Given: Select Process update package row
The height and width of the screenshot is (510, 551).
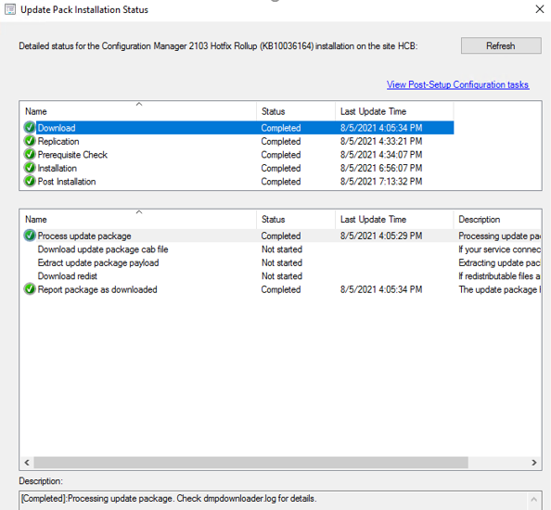Looking at the screenshot, I should click(282, 236).
